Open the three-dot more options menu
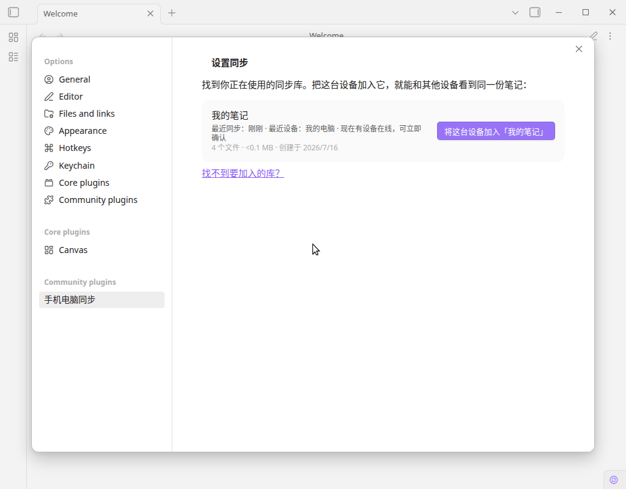The image size is (626, 489). click(610, 36)
